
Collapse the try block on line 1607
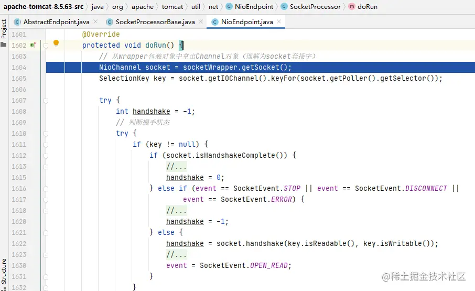pyautogui.click(x=46, y=101)
